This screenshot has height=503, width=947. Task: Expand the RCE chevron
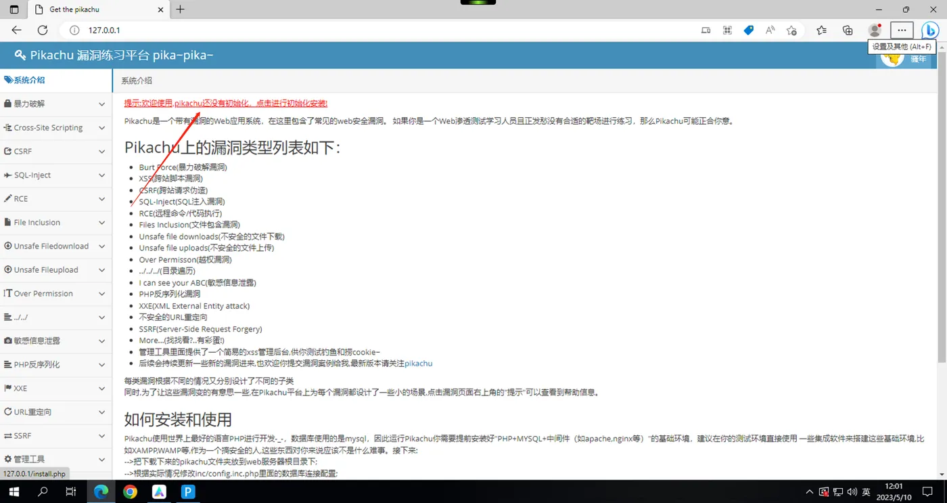pyautogui.click(x=101, y=199)
